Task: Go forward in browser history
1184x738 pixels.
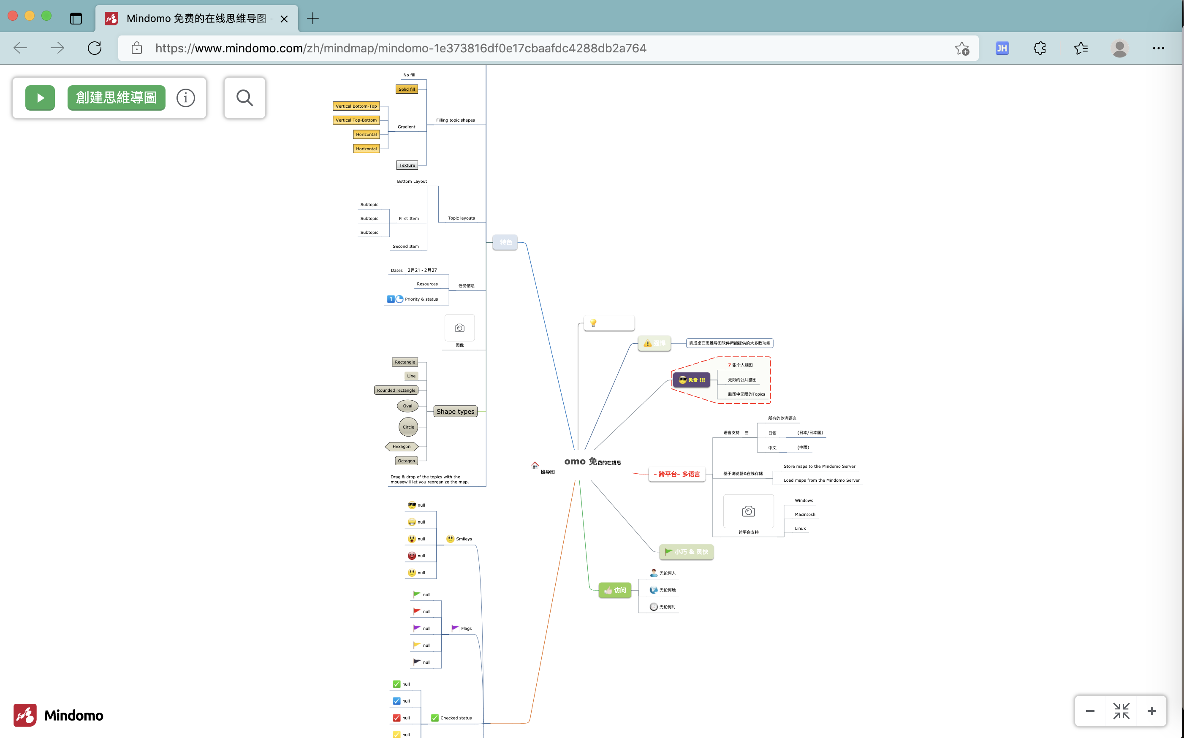Action: point(57,48)
